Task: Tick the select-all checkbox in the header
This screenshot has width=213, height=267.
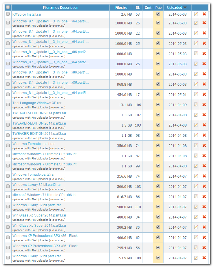Action: pos(8,7)
